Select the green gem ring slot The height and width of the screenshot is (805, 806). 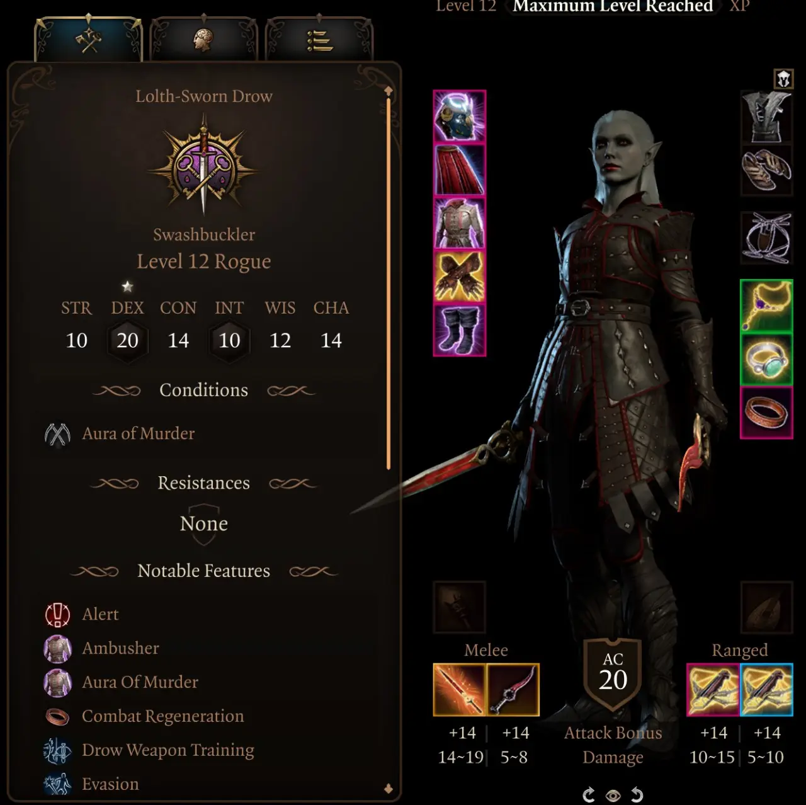(x=766, y=360)
